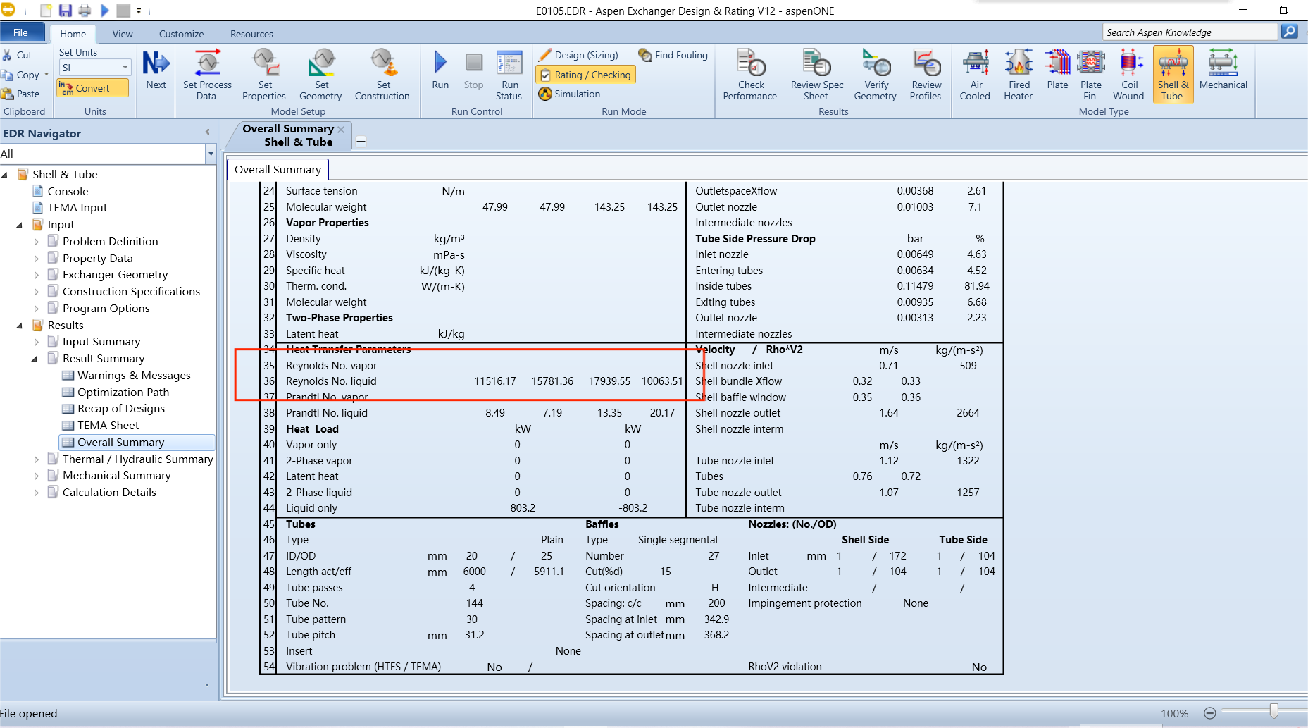Open Run Status
The height and width of the screenshot is (728, 1308).
(509, 75)
